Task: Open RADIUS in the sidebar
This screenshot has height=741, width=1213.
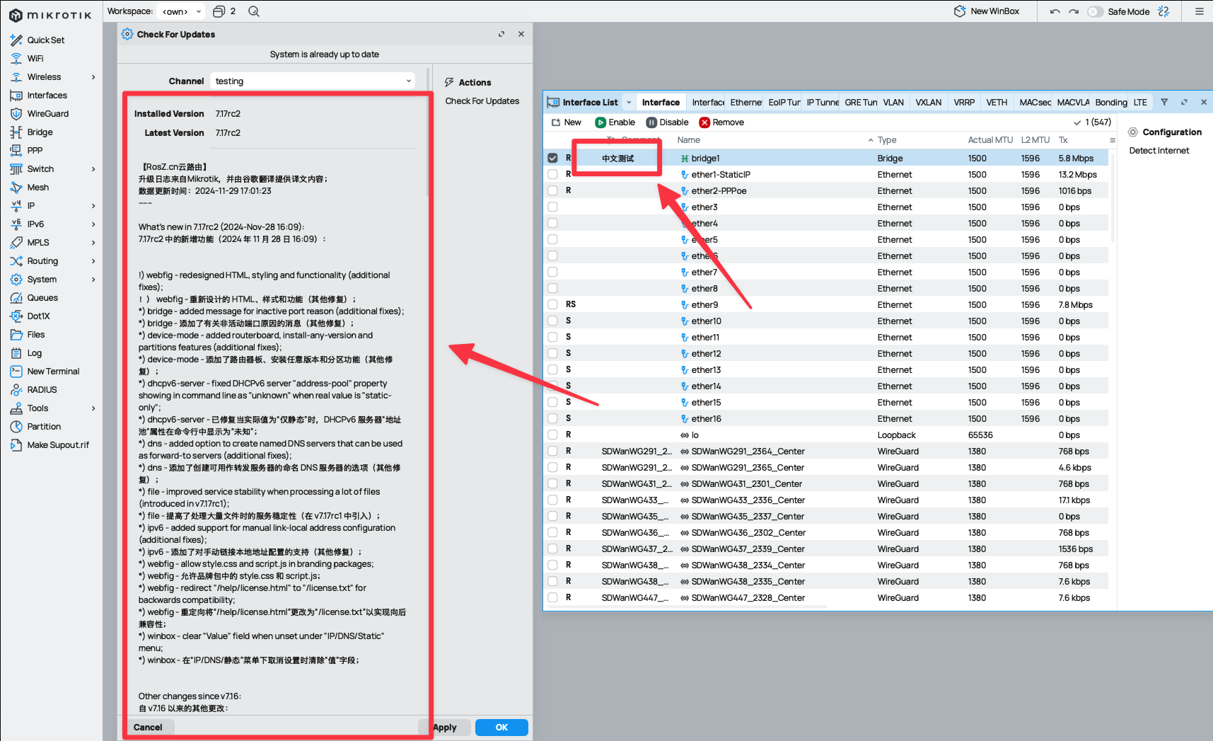Action: 42,390
